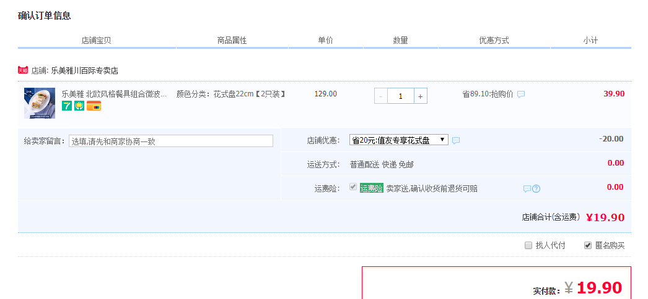The image size is (648, 299).
Task: Click the comment bubble icon in the 运费险 row
Action: click(527, 188)
